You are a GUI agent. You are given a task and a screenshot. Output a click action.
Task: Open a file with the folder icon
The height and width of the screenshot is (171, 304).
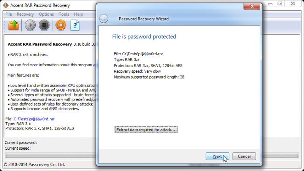click(x=14, y=25)
